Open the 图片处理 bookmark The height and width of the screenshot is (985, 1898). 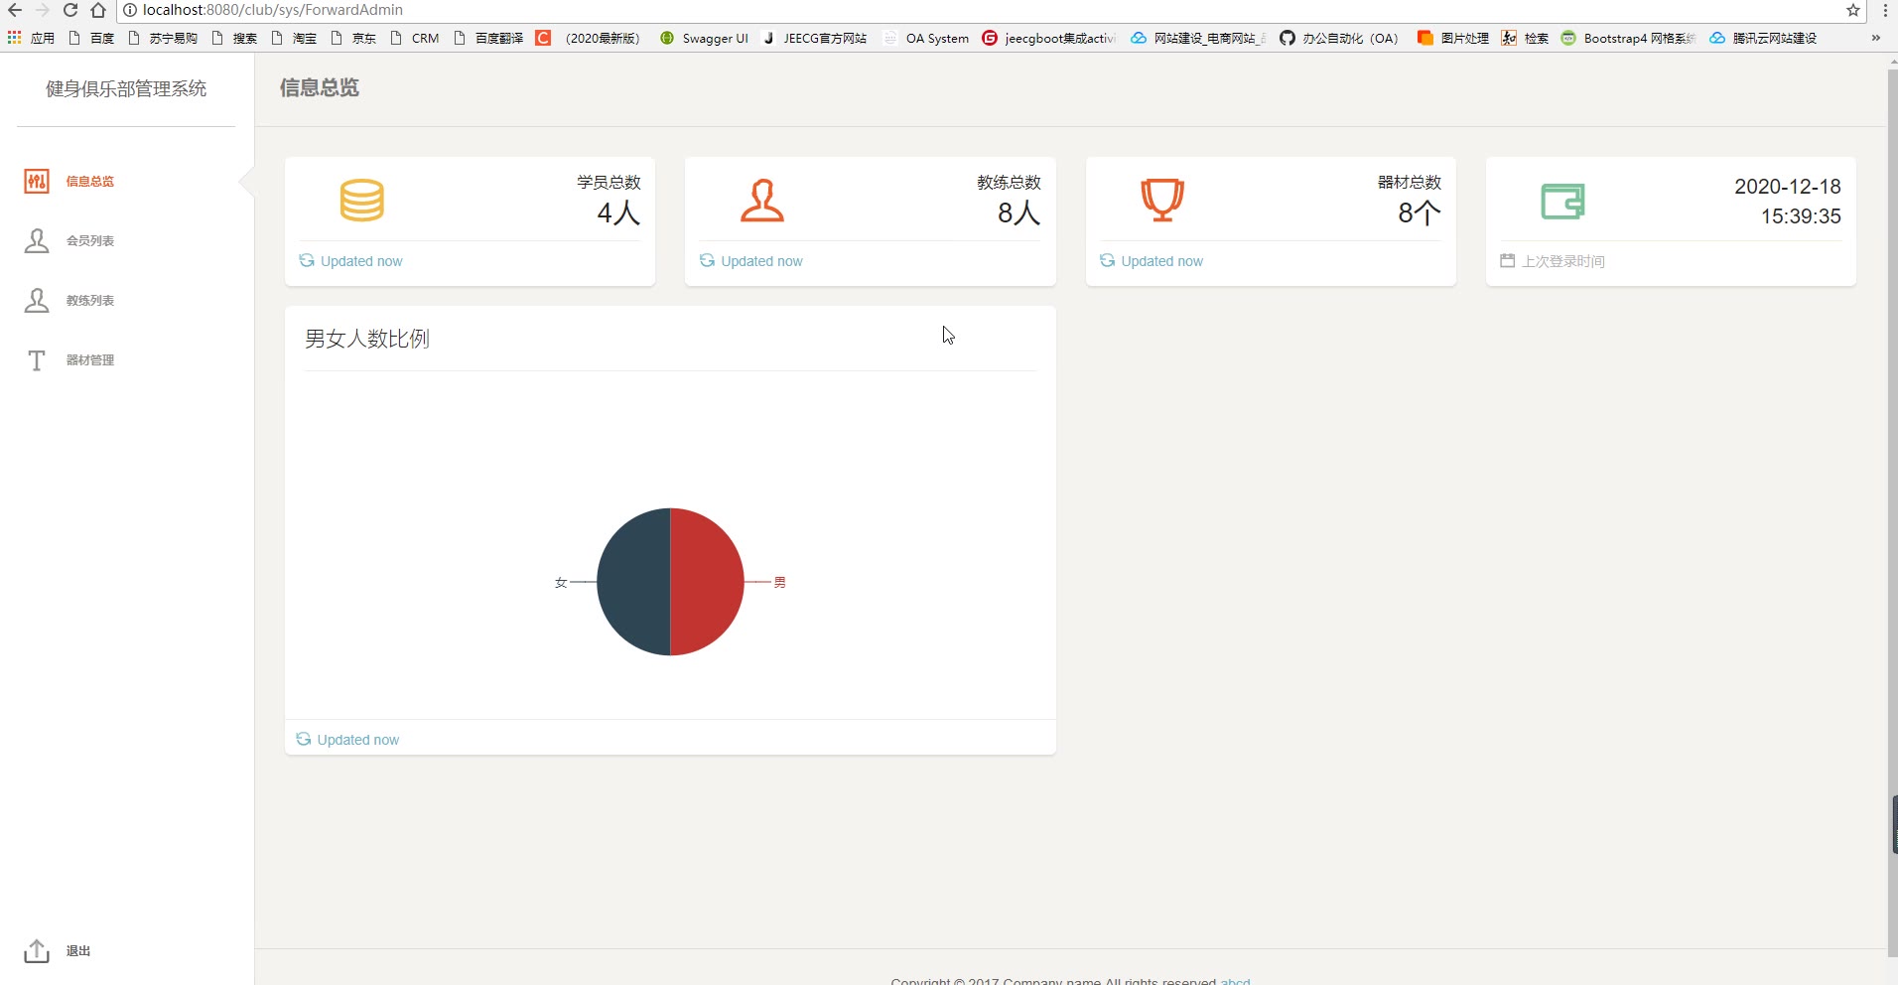click(x=1453, y=38)
